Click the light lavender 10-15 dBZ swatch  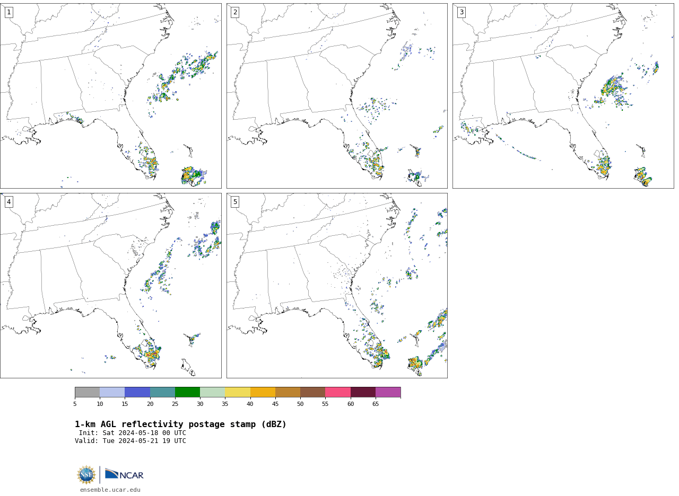[112, 392]
